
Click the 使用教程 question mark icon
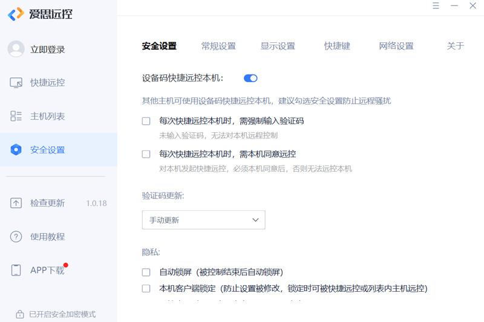16,237
